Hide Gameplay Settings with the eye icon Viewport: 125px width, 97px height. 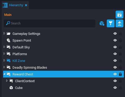click(115, 34)
